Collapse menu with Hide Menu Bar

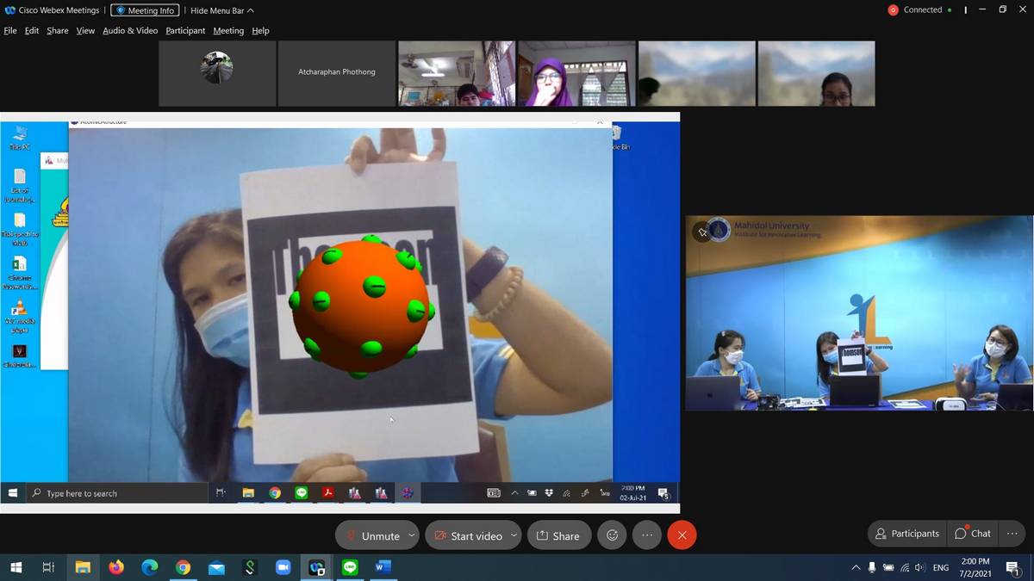221,10
